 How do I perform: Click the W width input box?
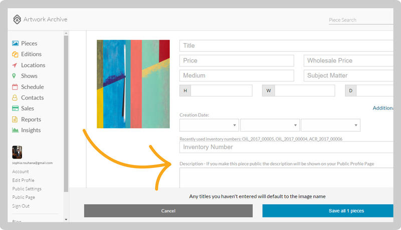[305, 90]
